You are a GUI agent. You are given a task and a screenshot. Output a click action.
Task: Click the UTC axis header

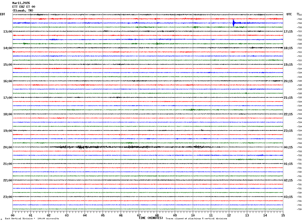click(x=289, y=14)
